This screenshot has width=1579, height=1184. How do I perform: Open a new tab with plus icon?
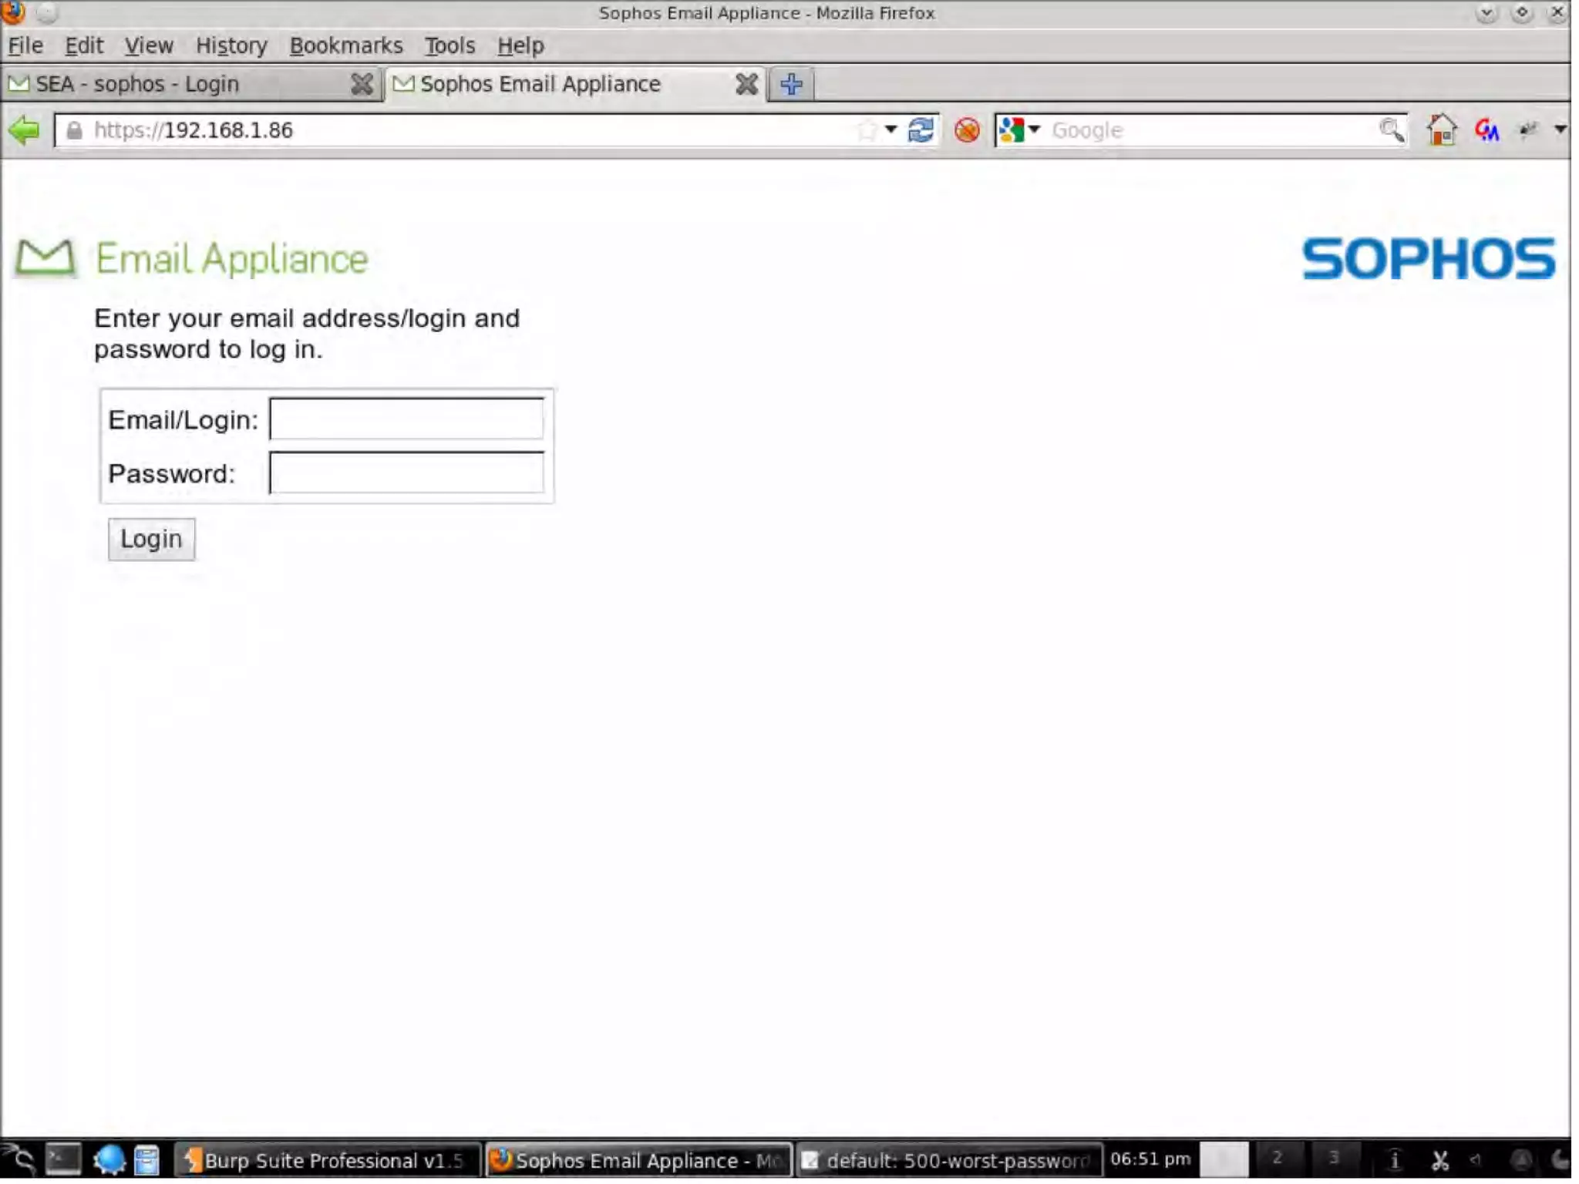[x=791, y=84]
